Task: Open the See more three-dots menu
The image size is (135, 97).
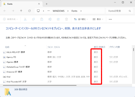Action: [110, 19]
